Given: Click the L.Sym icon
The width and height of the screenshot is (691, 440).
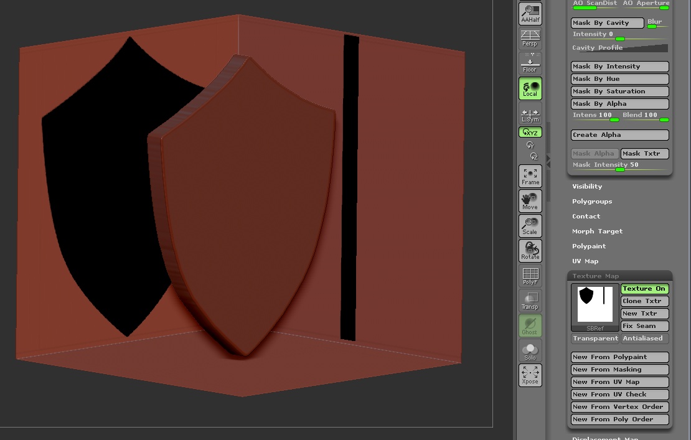Looking at the screenshot, I should coord(530,115).
